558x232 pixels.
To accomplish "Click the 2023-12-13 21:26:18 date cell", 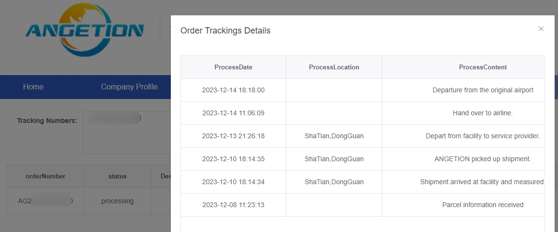I will tap(234, 136).
